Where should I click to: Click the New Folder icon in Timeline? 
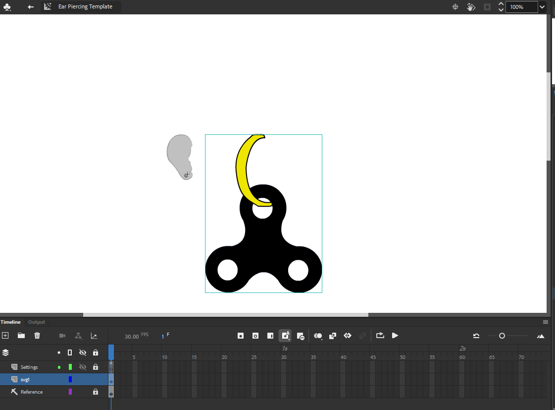click(x=21, y=336)
